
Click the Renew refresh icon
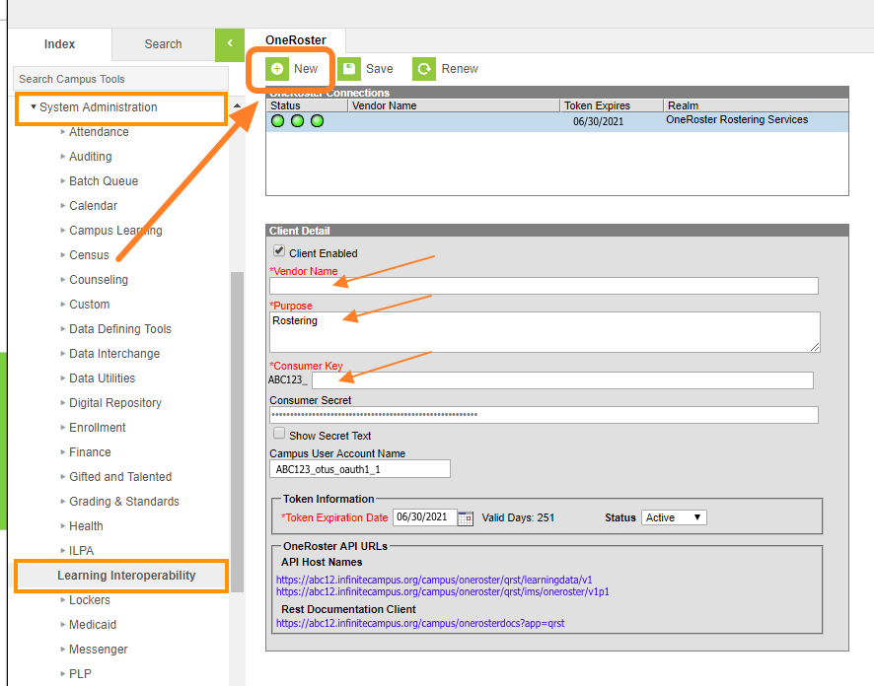pos(424,68)
